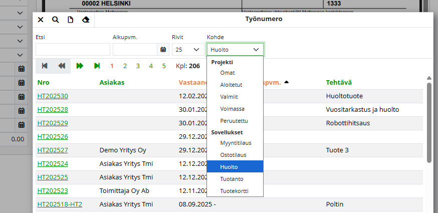Open work number link HT202530
This screenshot has height=213, width=438.
53,96
